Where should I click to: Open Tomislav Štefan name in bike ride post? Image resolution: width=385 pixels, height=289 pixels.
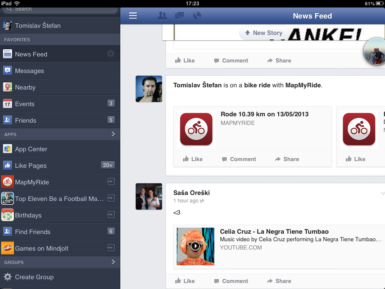point(197,85)
